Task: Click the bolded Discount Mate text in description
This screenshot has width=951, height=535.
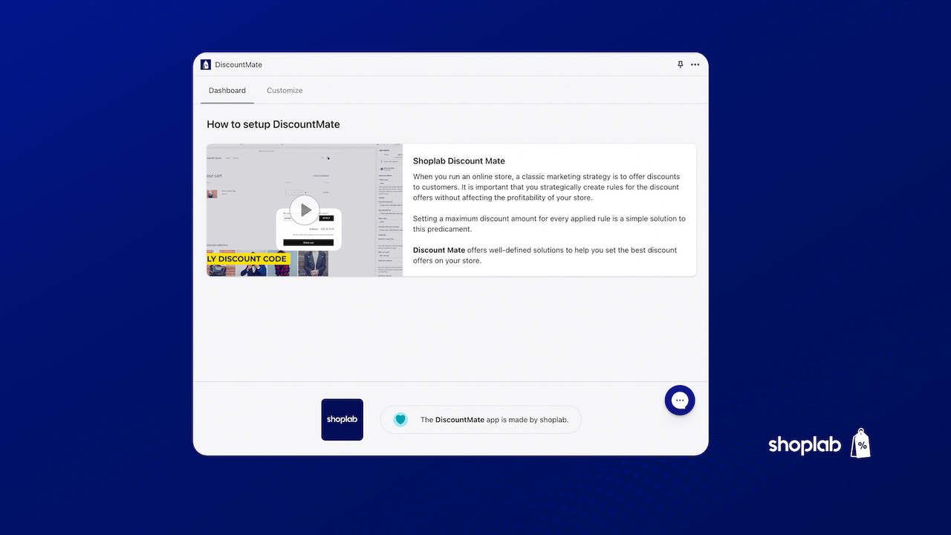Action: click(438, 250)
